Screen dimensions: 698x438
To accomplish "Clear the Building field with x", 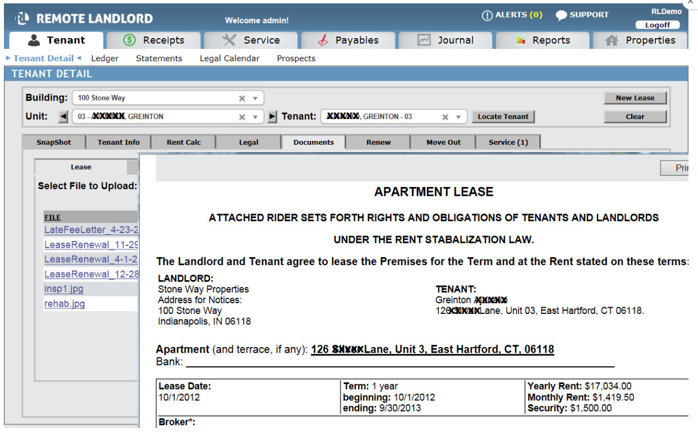I will (x=242, y=98).
